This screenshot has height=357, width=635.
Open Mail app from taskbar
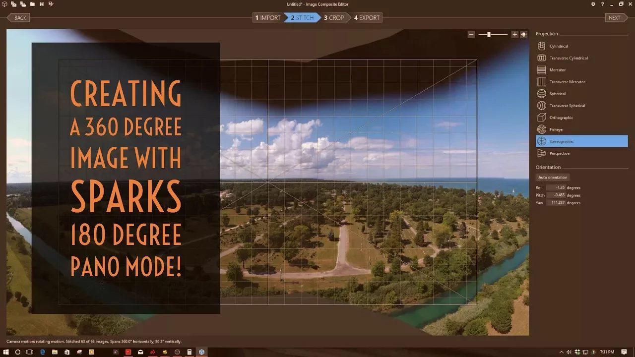[141, 352]
